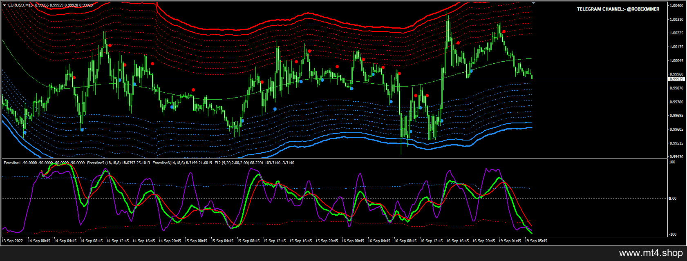Click the EURUSD,M15 chart title text
The height and width of the screenshot is (261, 687).
(20, 5)
